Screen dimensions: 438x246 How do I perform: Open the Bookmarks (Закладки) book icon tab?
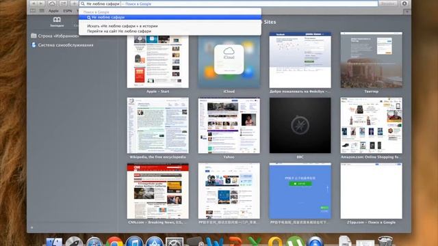coord(57,21)
